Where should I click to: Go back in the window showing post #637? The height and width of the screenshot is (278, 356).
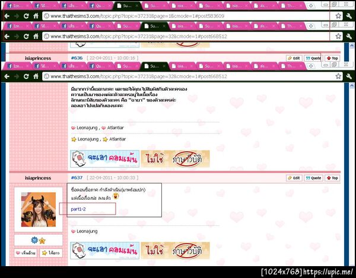point(7,76)
